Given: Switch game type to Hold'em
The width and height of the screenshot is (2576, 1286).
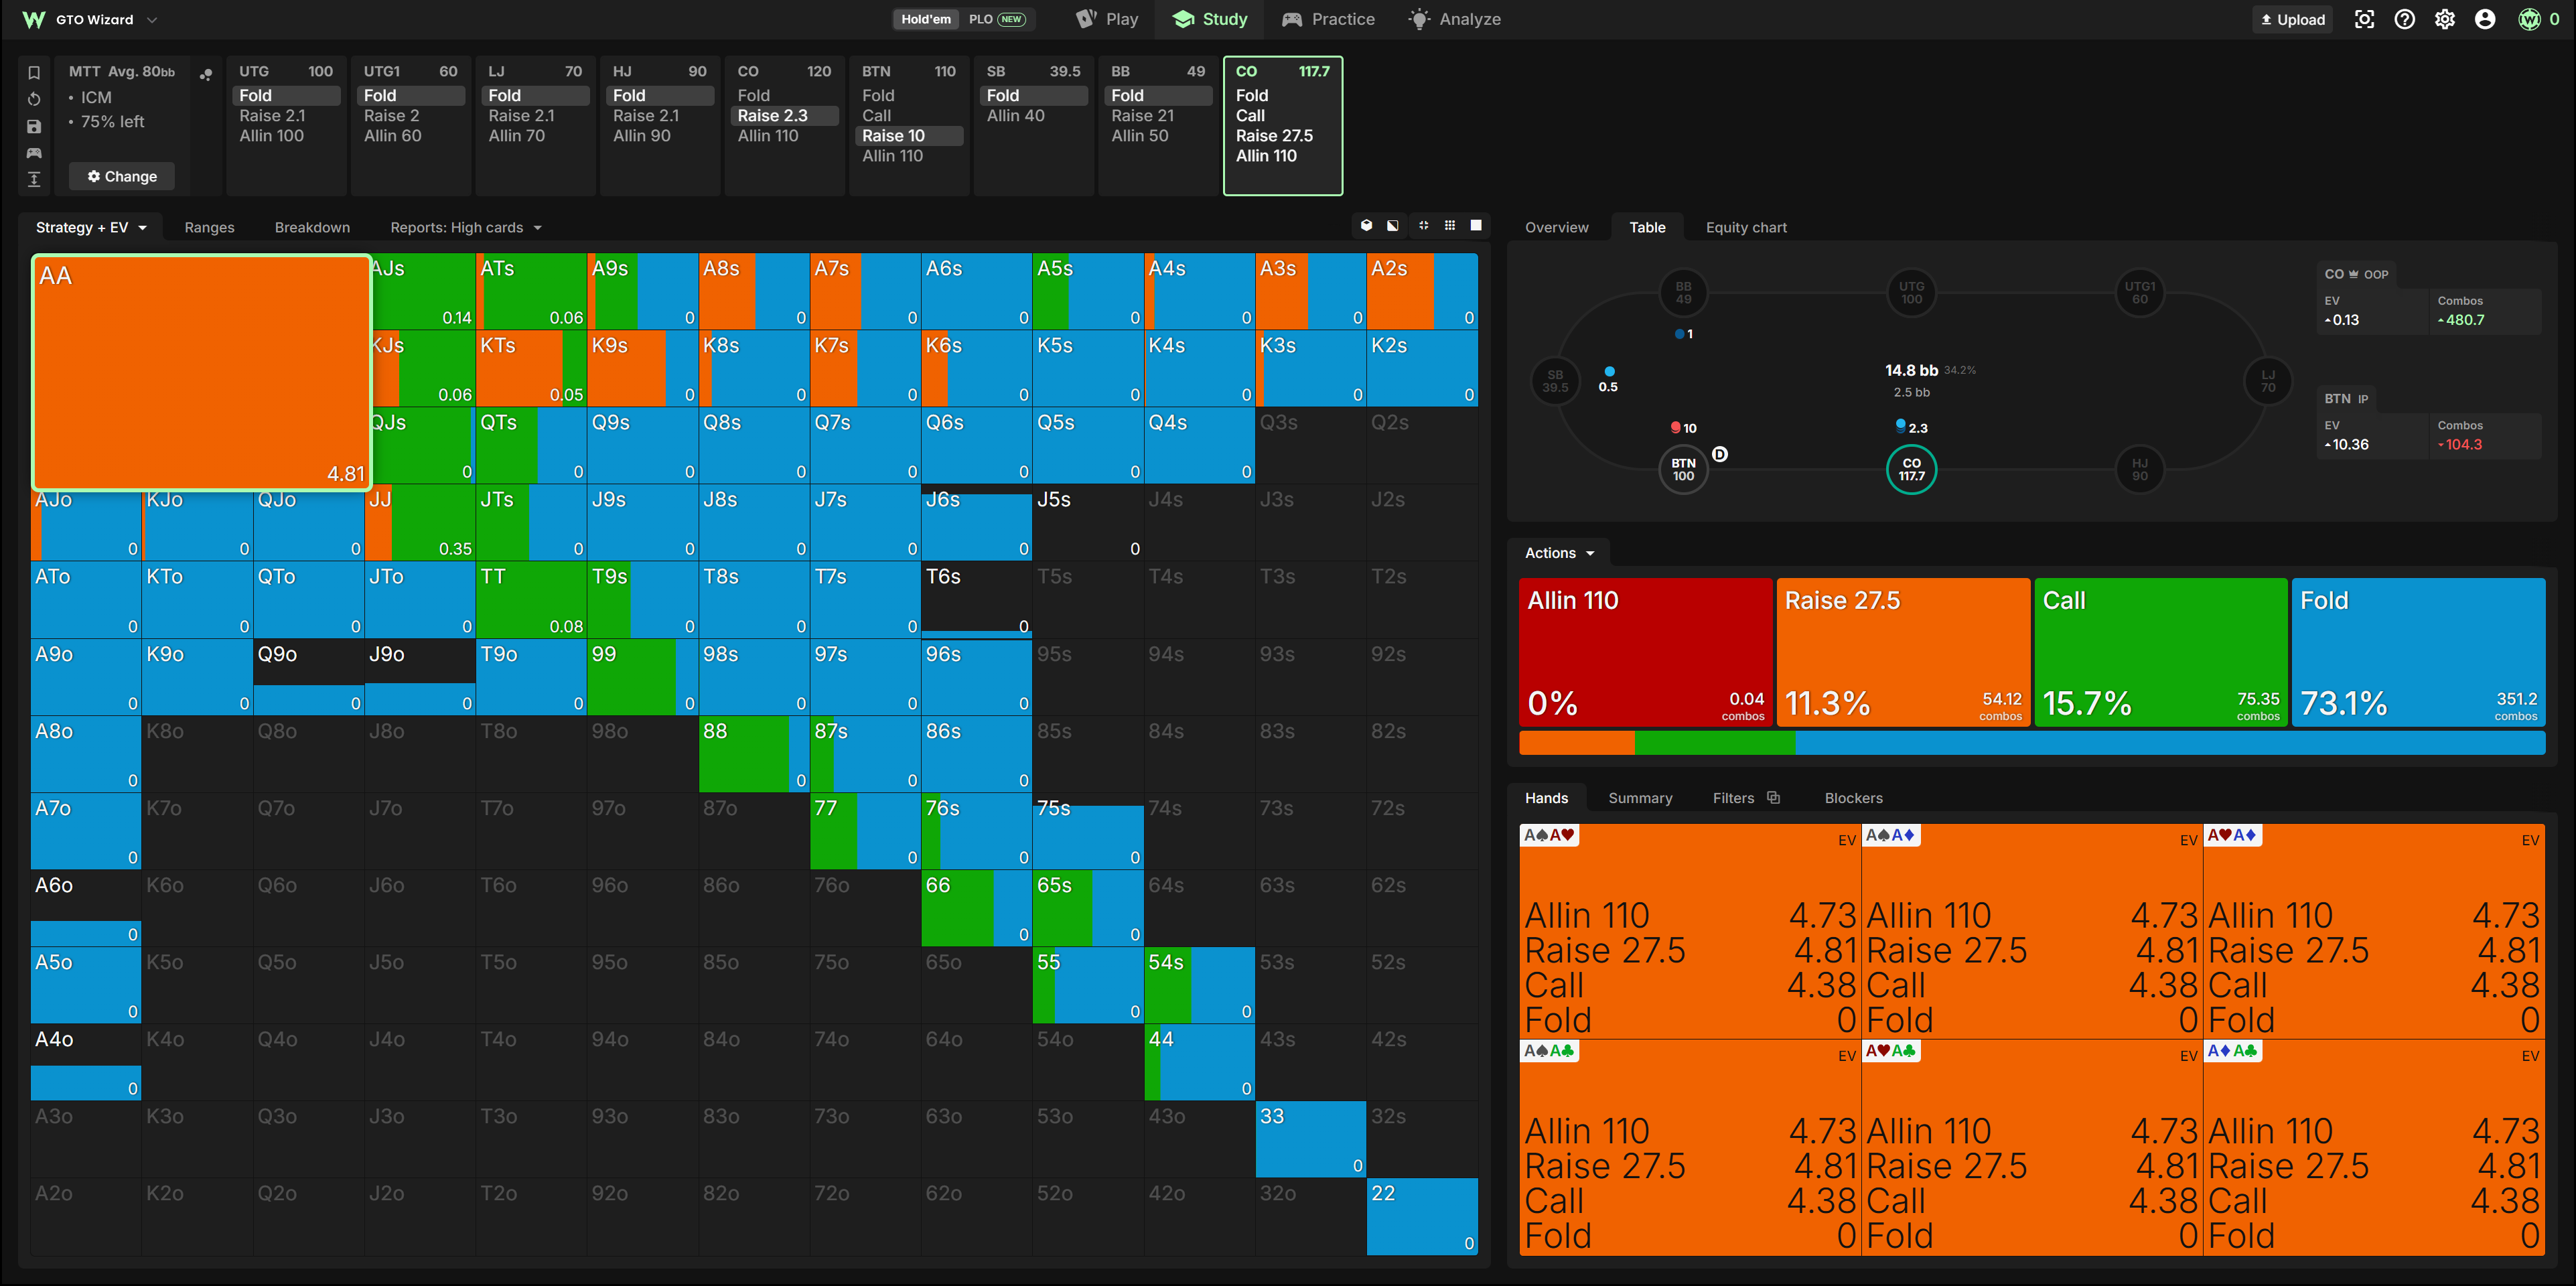Looking at the screenshot, I should [x=926, y=19].
